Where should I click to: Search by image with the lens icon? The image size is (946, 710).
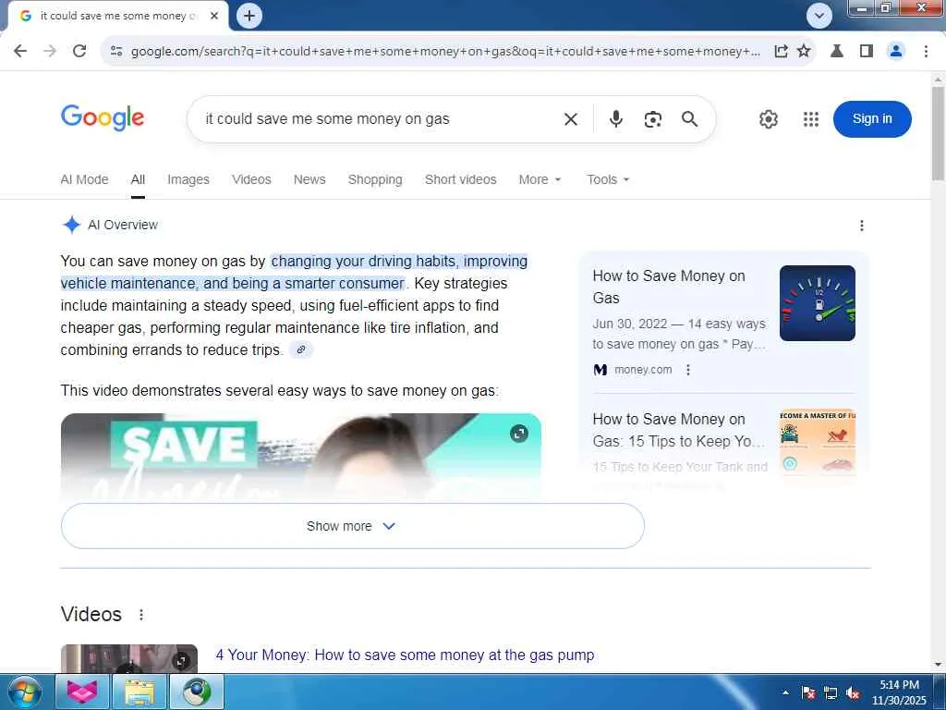[653, 119]
